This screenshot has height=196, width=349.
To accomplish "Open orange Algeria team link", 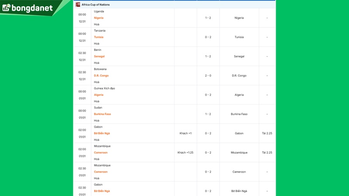I will pos(99,95).
